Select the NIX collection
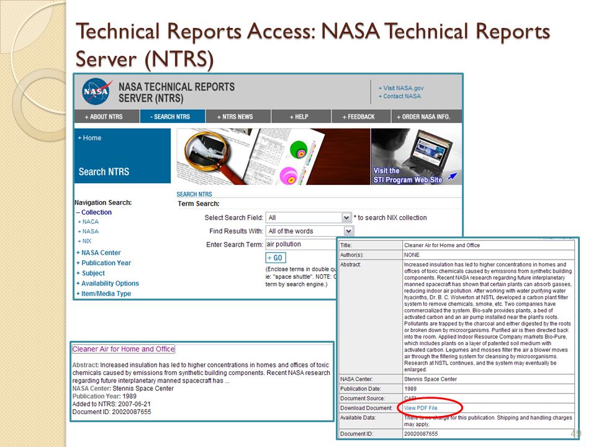 tap(85, 241)
